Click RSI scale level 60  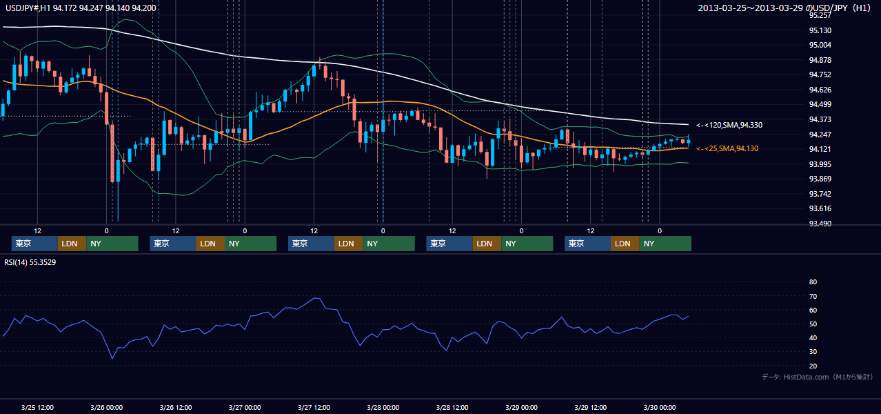coord(813,310)
